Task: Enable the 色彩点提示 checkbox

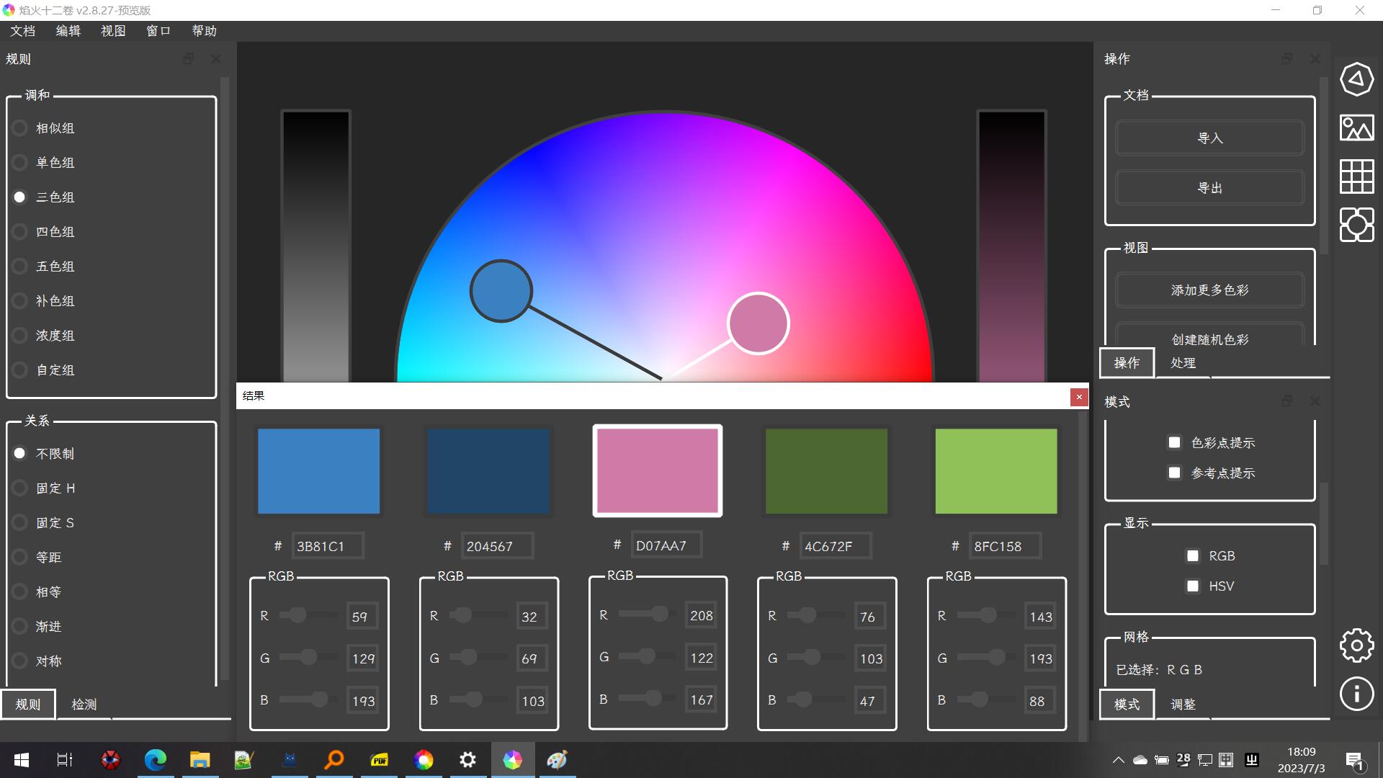Action: point(1174,442)
